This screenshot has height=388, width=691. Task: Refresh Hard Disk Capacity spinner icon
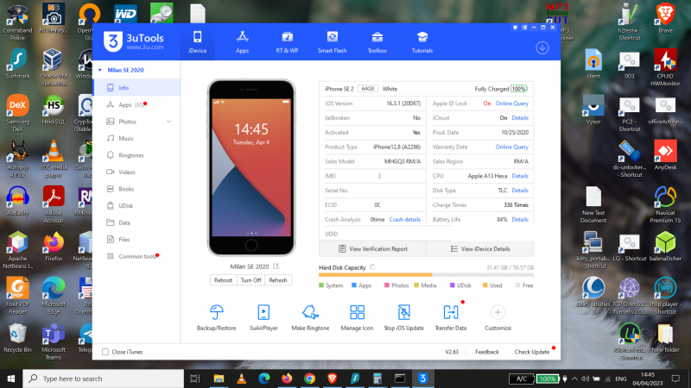click(x=373, y=267)
